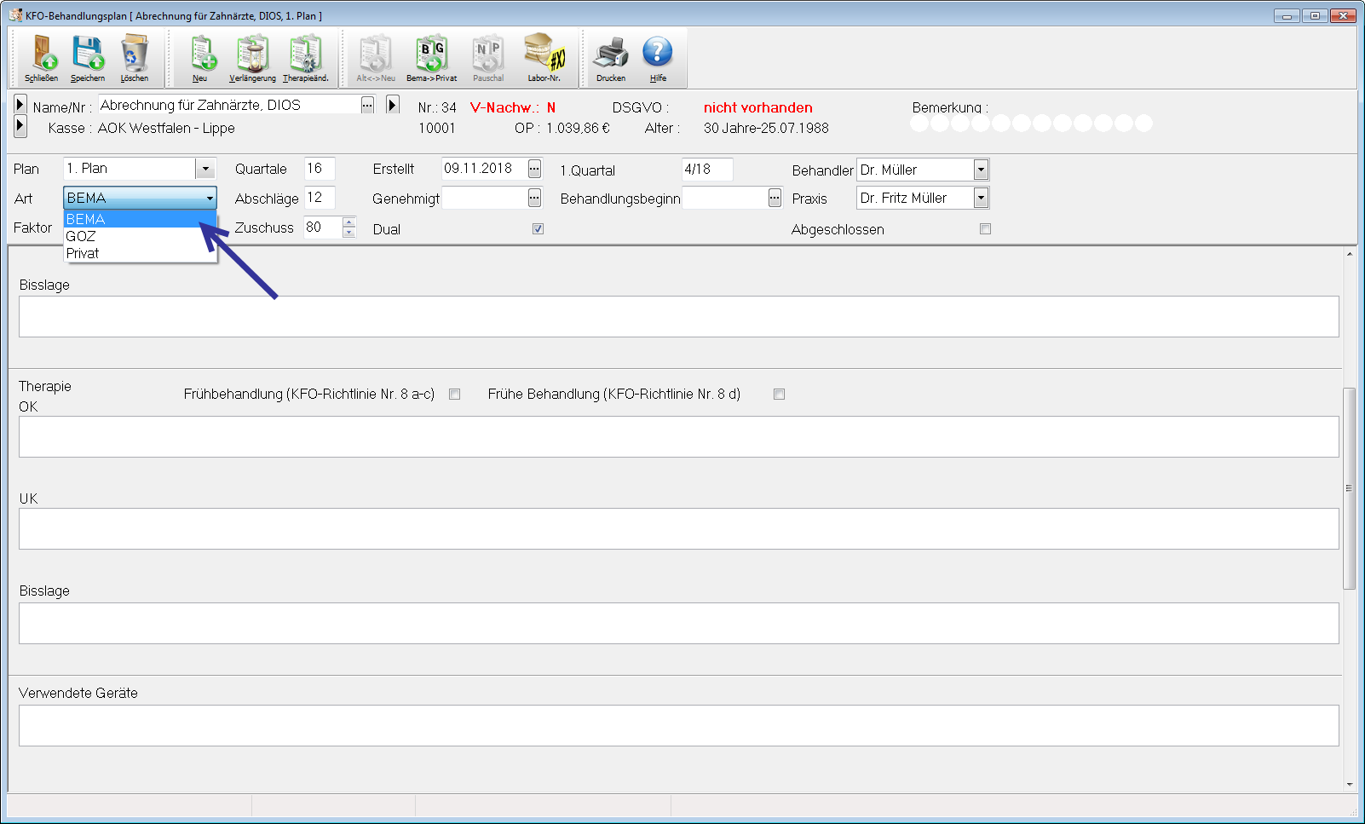
Task: Expand the Plan dropdown
Action: pos(205,169)
